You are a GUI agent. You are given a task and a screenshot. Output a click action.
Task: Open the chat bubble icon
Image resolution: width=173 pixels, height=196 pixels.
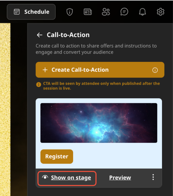(124, 12)
